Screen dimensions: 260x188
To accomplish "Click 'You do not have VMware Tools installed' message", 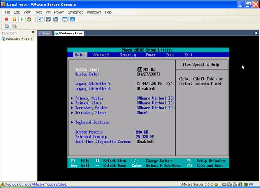I will coord(36,184).
